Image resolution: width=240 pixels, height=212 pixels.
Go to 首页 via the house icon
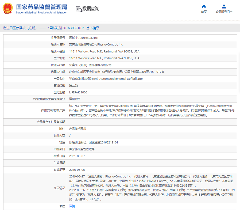[204, 6]
